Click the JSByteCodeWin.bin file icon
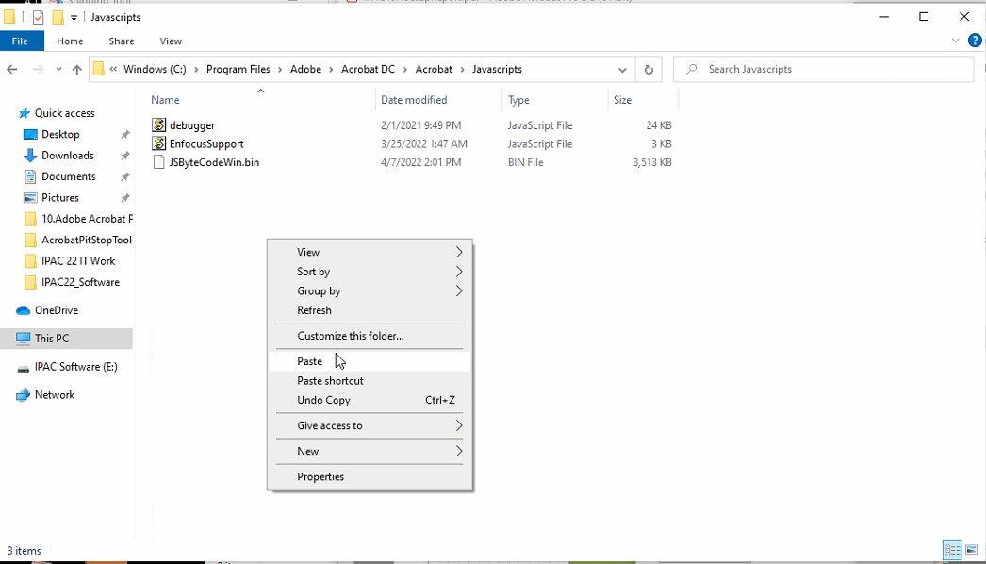 click(158, 163)
